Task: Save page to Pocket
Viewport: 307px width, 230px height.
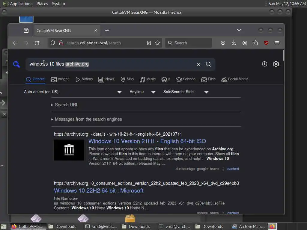Action: coord(223,43)
